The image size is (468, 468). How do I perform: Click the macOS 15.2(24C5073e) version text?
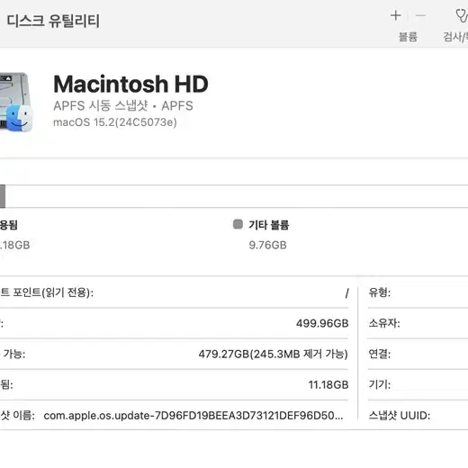pos(115,122)
